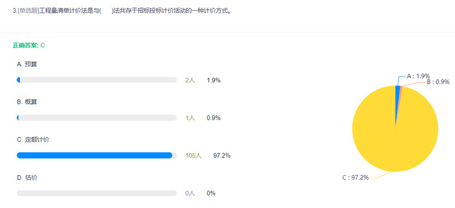Click the empty progress bar for option D
The width and height of the screenshot is (455, 208).
pos(97,193)
